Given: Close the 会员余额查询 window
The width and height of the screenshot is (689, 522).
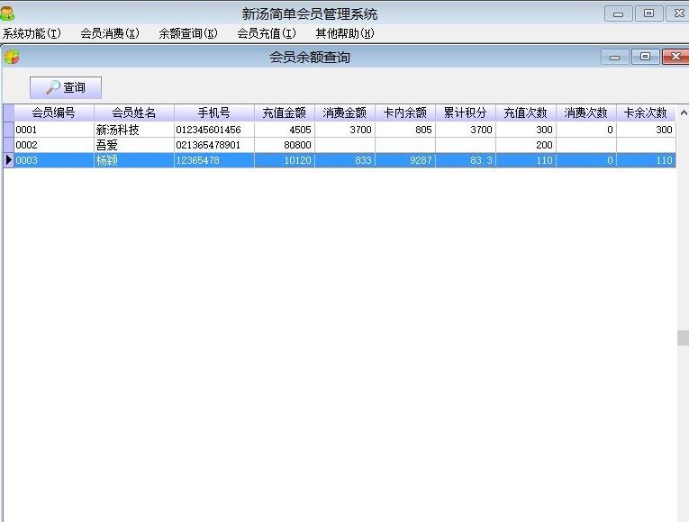Looking at the screenshot, I should coord(675,57).
